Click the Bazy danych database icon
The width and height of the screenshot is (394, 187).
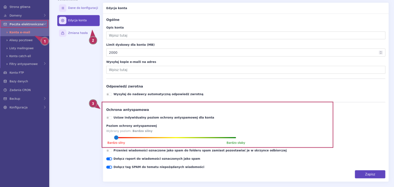click(x=5, y=81)
